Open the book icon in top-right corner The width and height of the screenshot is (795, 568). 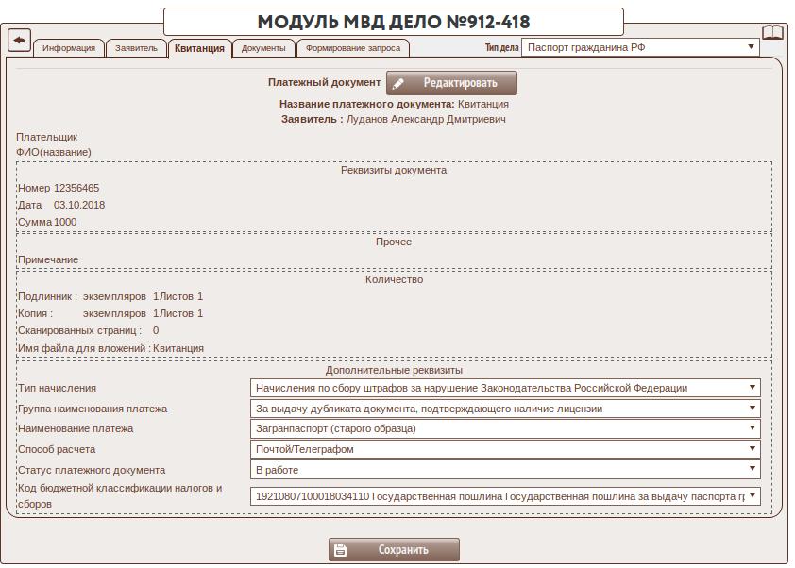coord(772,34)
